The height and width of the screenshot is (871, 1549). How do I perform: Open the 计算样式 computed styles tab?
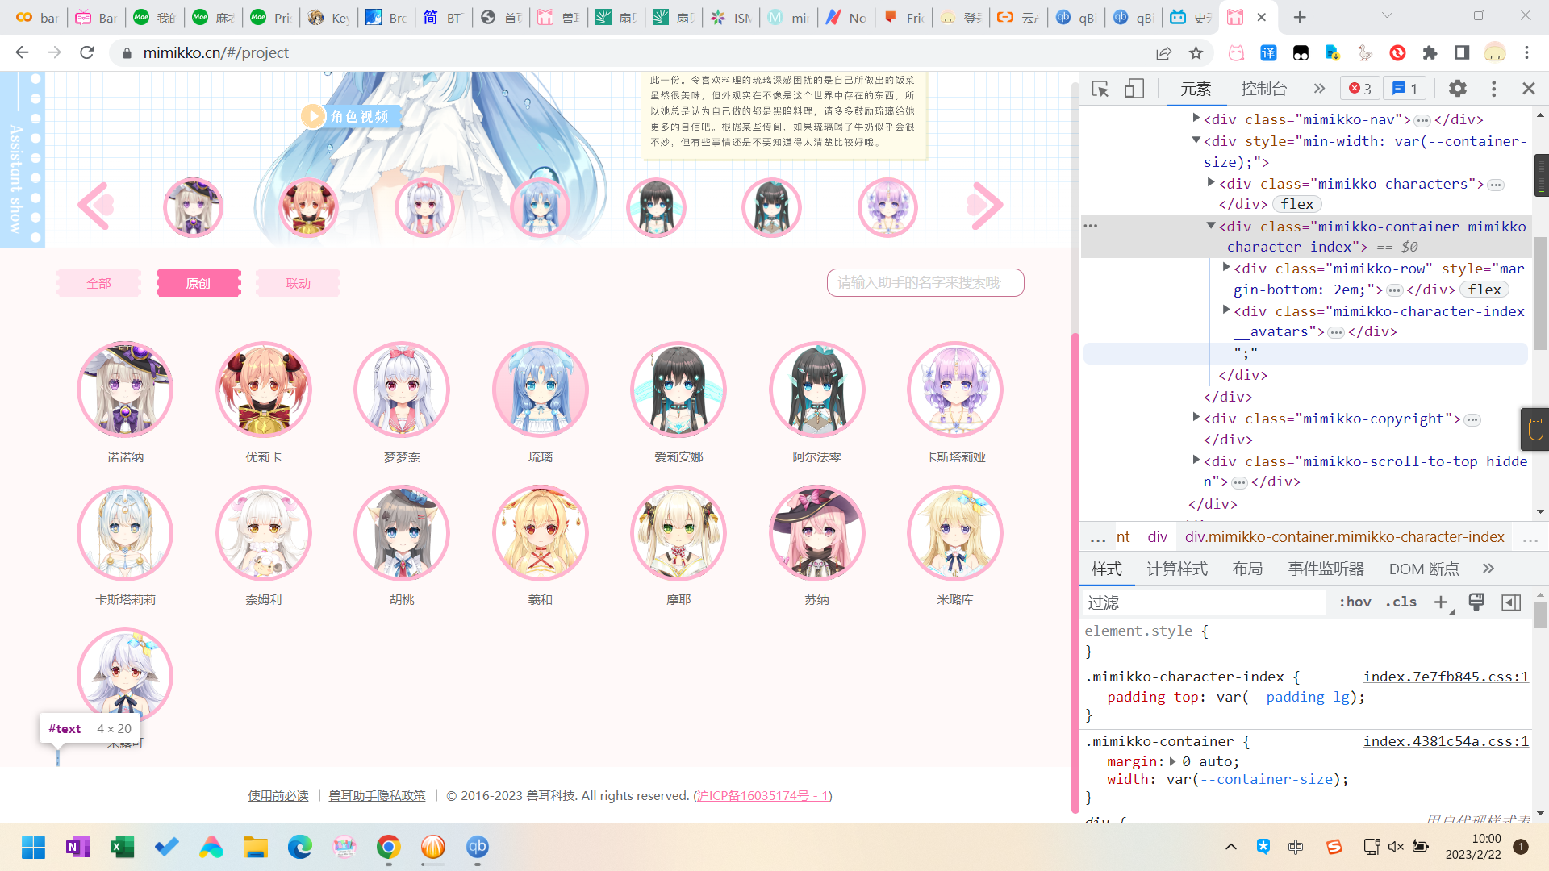click(1176, 569)
